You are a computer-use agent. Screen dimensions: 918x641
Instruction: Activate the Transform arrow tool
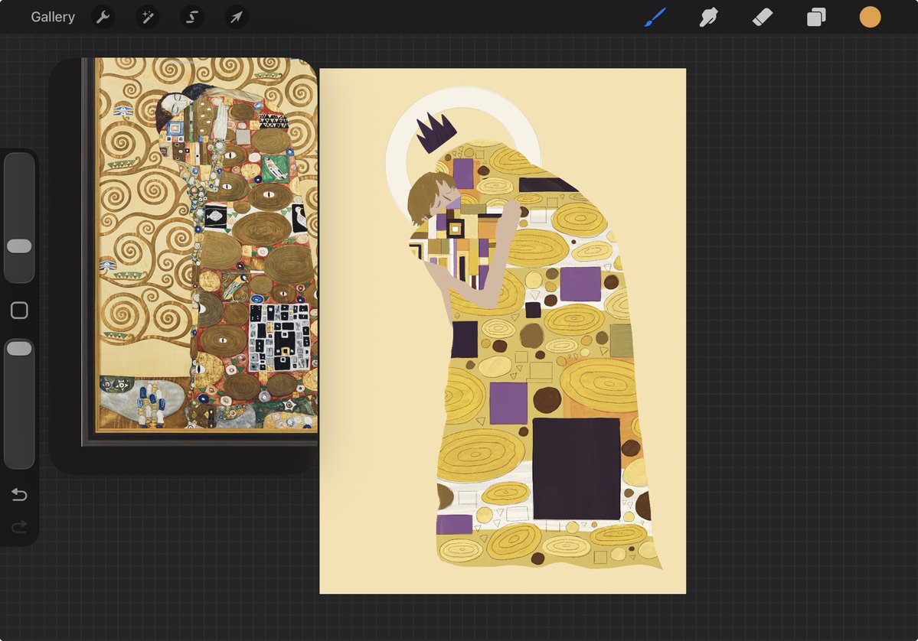tap(237, 17)
